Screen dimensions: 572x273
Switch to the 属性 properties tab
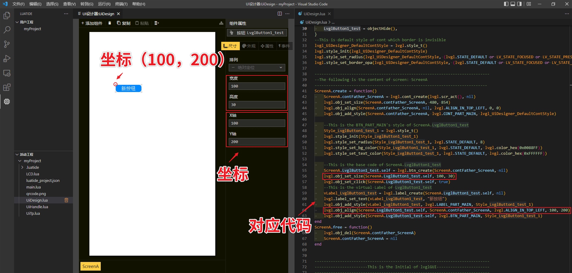[x=267, y=46]
